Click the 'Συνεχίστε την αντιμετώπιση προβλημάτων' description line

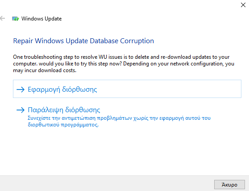[119, 118]
